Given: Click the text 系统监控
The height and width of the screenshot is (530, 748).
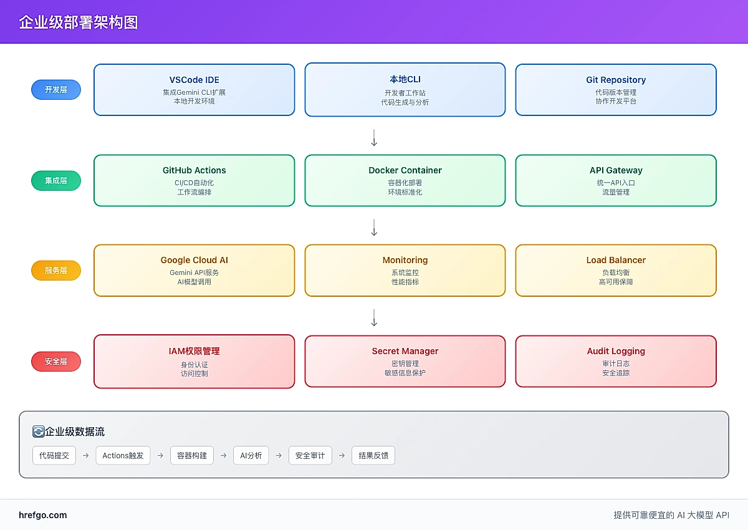Looking at the screenshot, I should tap(405, 272).
